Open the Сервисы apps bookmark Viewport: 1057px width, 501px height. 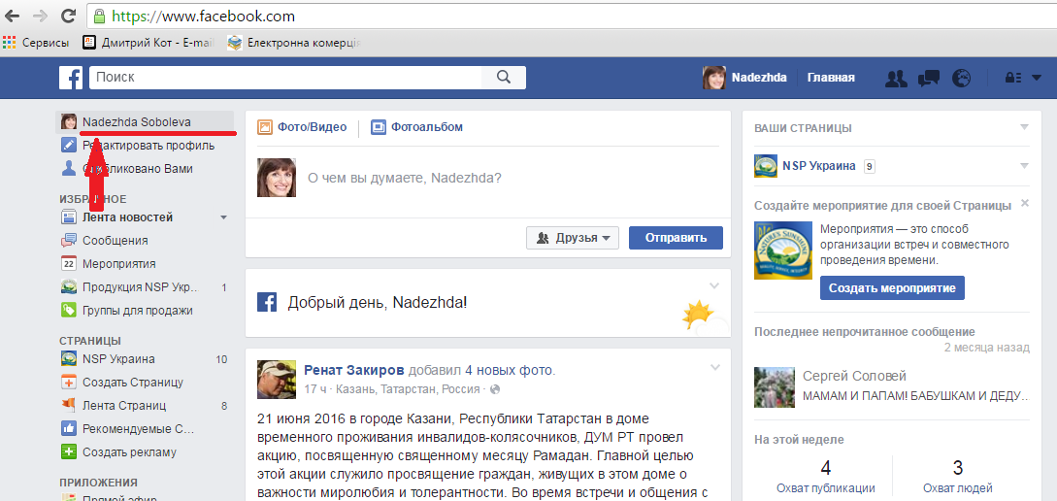pyautogui.click(x=36, y=43)
